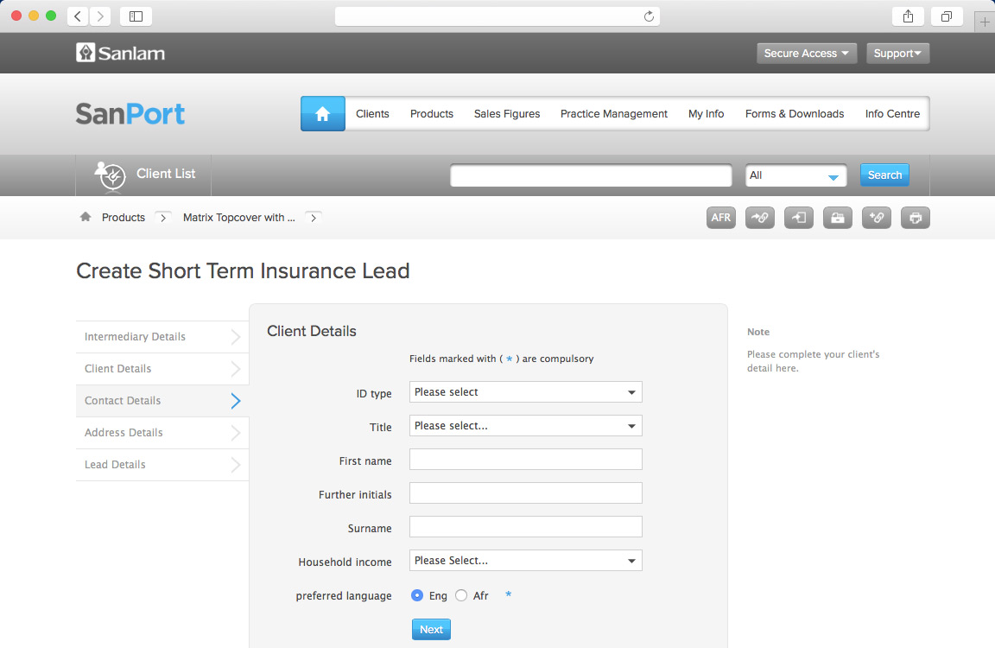The height and width of the screenshot is (648, 995).
Task: Click the breadcrumb home icon
Action: pos(86,218)
